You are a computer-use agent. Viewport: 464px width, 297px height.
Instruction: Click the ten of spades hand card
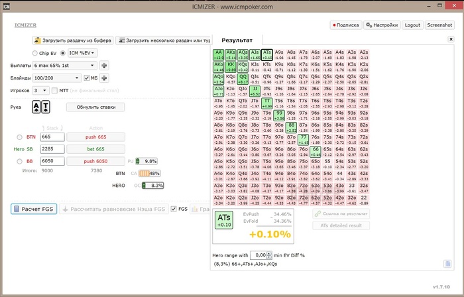[46, 107]
